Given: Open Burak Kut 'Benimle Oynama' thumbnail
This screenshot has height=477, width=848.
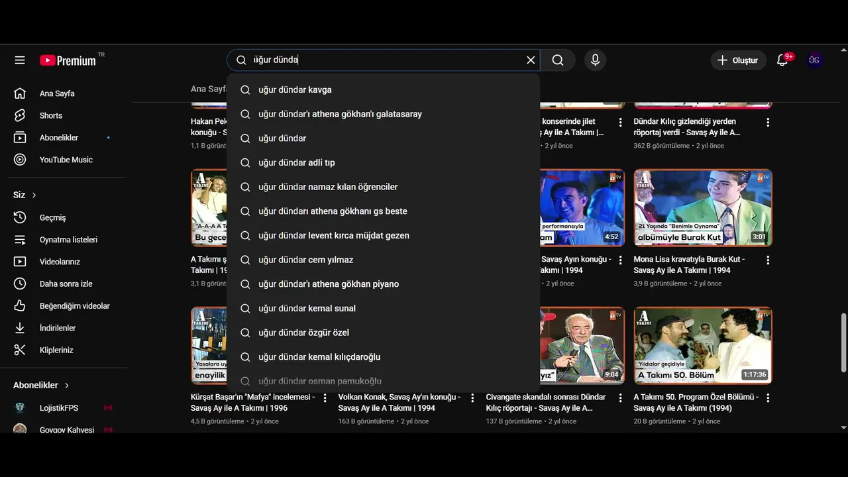Looking at the screenshot, I should pyautogui.click(x=703, y=208).
